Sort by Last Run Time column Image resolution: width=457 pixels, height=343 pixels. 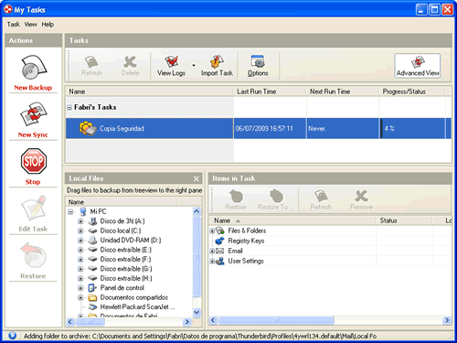270,91
